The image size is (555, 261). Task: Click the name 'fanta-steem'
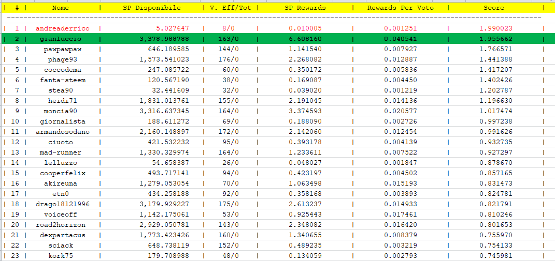63,80
